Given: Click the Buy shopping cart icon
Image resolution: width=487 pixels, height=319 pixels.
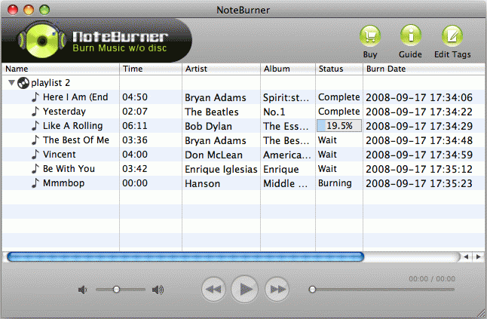Looking at the screenshot, I should [370, 36].
